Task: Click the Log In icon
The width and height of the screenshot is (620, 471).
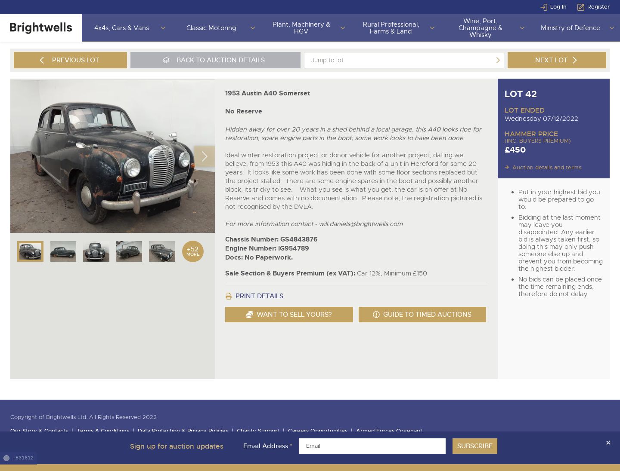Action: [x=544, y=7]
